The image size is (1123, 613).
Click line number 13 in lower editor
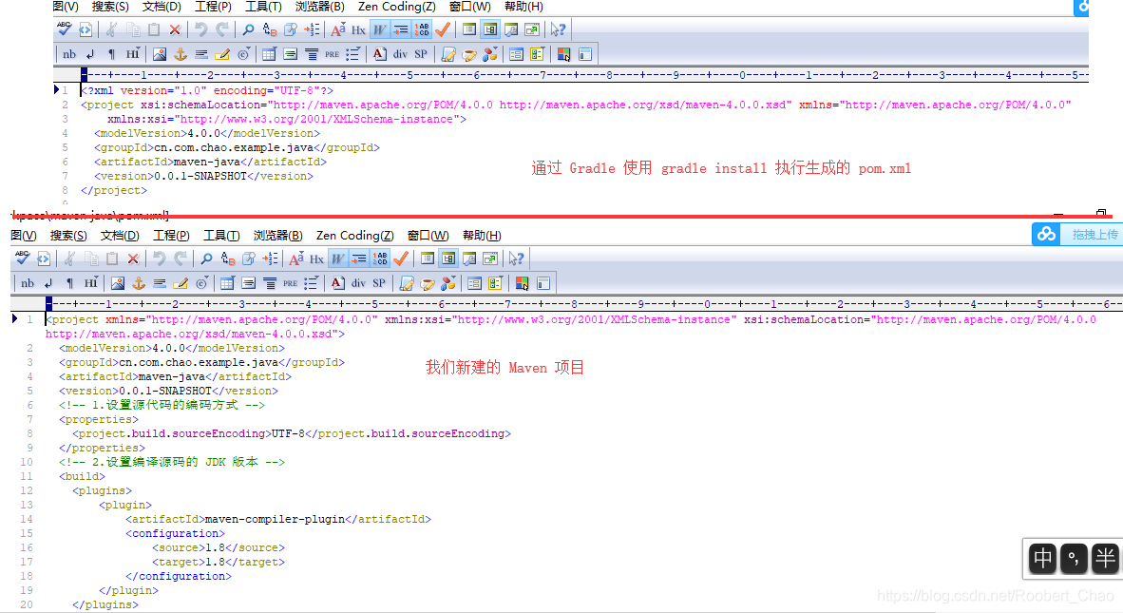[27, 505]
